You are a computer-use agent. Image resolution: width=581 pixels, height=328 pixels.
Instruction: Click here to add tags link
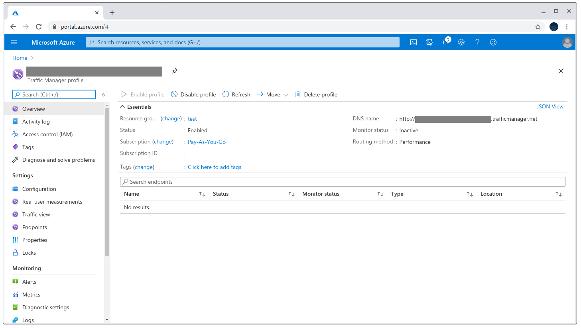[215, 167]
